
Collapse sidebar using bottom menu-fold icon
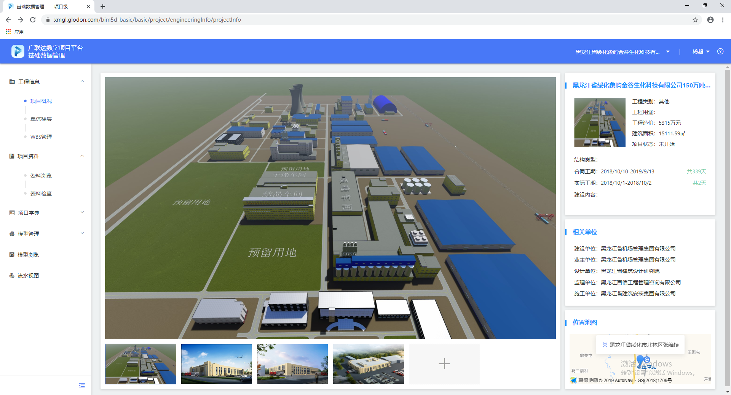[x=82, y=385]
